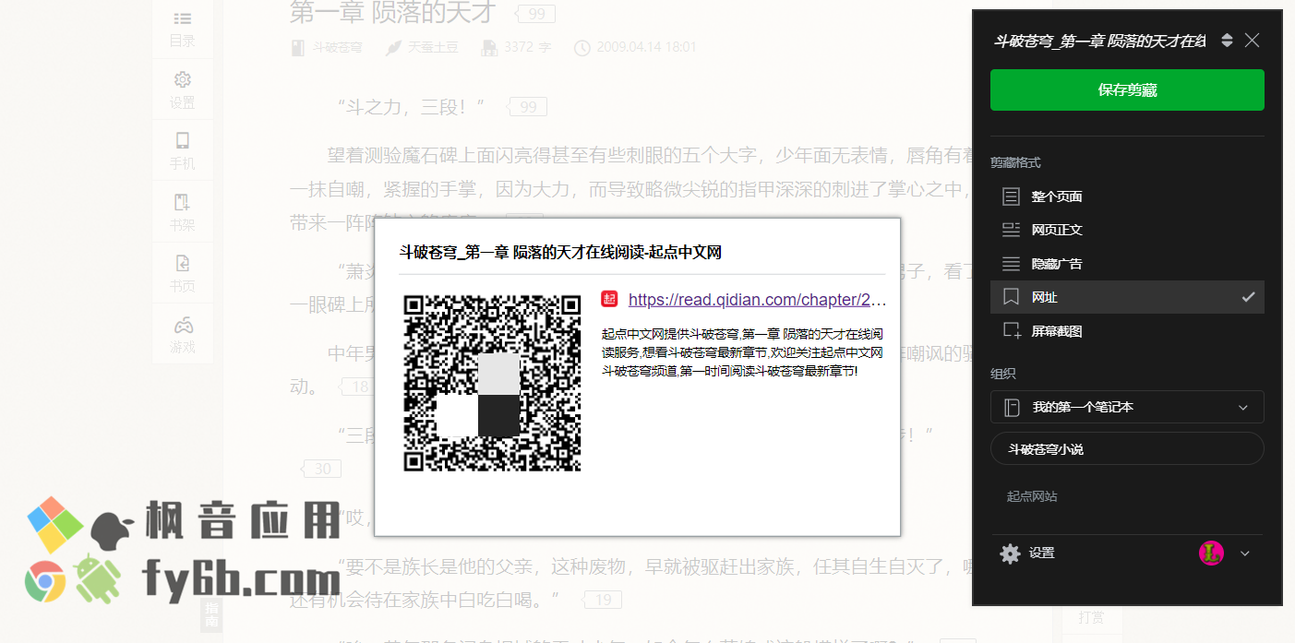Save the clip with 保存剪藏 button
1295x643 pixels.
pos(1127,89)
